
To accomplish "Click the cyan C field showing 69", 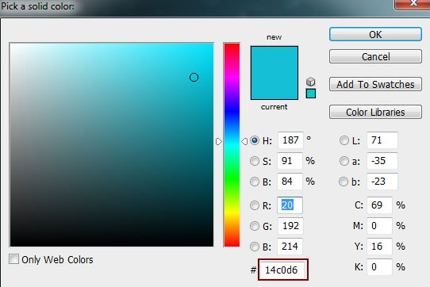I will (x=379, y=205).
